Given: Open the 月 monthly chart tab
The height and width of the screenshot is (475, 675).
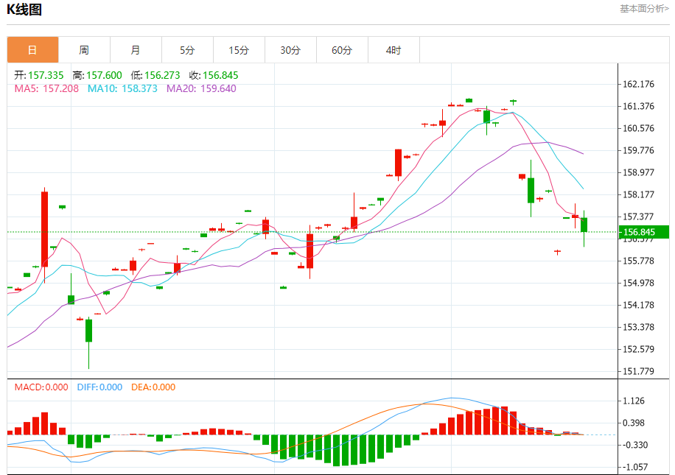Looking at the screenshot, I should 136,50.
